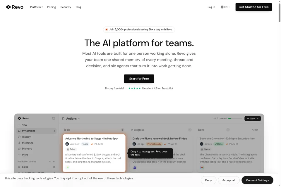
Task: Select My actions in the sidebar
Action: click(x=36, y=131)
